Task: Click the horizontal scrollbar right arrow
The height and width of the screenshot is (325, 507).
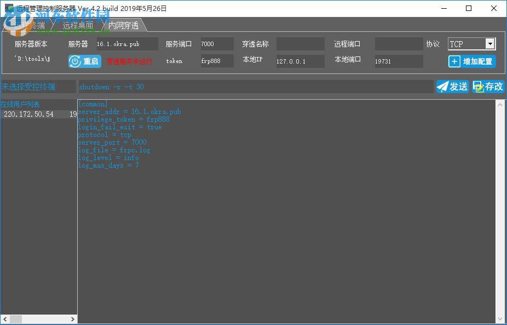Action: click(x=73, y=318)
